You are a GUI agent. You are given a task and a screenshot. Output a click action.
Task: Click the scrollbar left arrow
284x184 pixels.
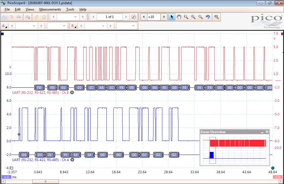click(3, 181)
